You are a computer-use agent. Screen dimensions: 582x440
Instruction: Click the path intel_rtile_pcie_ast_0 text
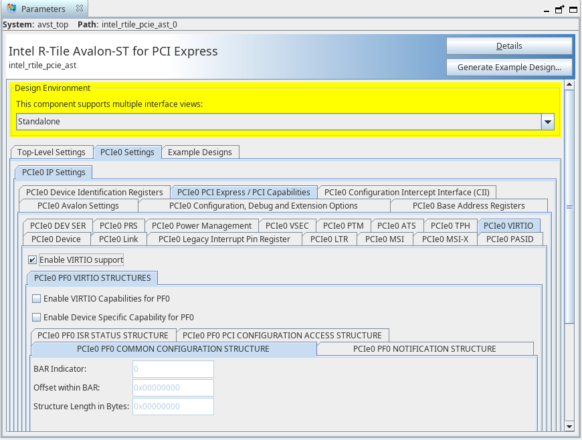139,25
